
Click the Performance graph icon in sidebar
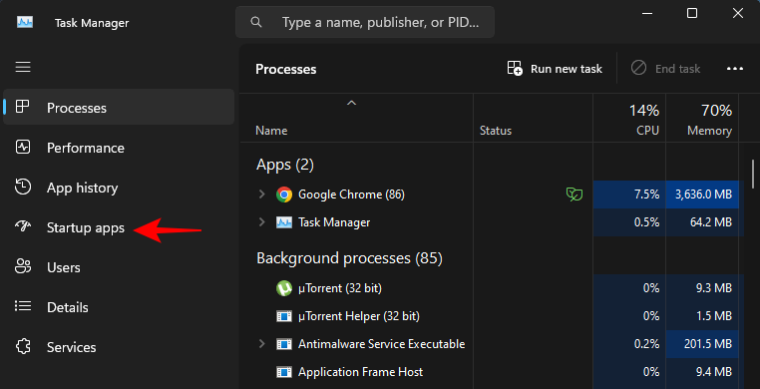tap(23, 148)
